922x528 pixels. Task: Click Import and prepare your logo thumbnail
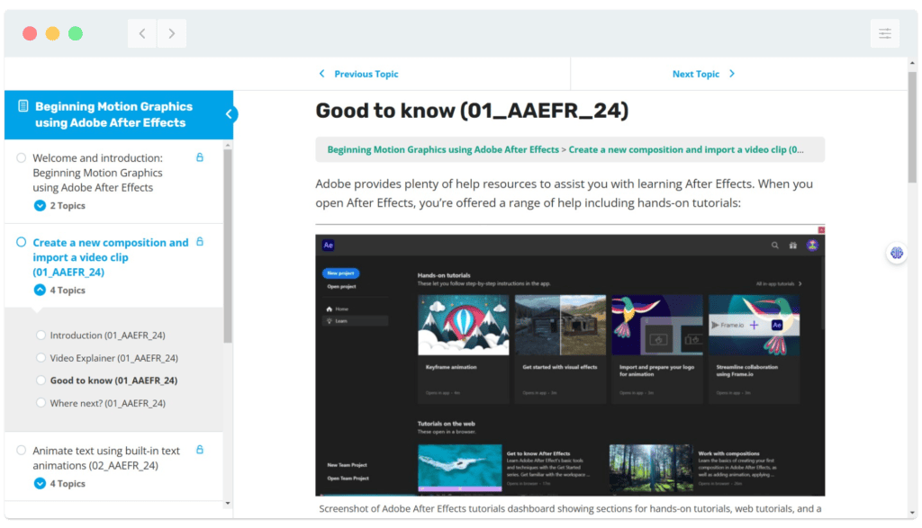coord(656,325)
